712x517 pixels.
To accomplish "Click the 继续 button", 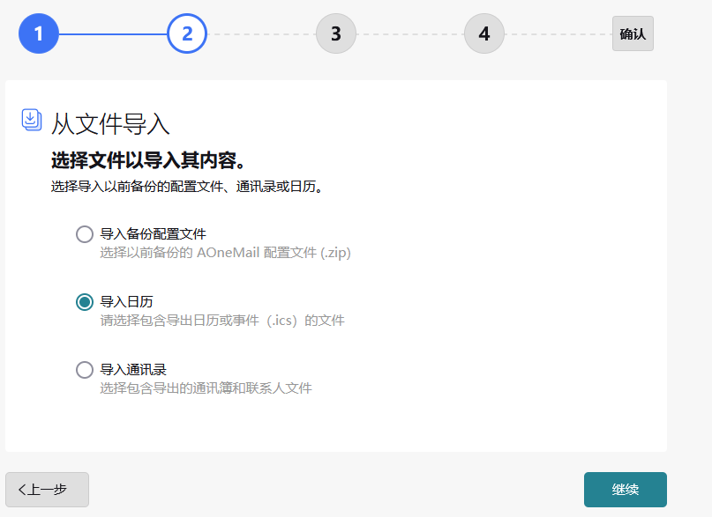I will [x=626, y=490].
